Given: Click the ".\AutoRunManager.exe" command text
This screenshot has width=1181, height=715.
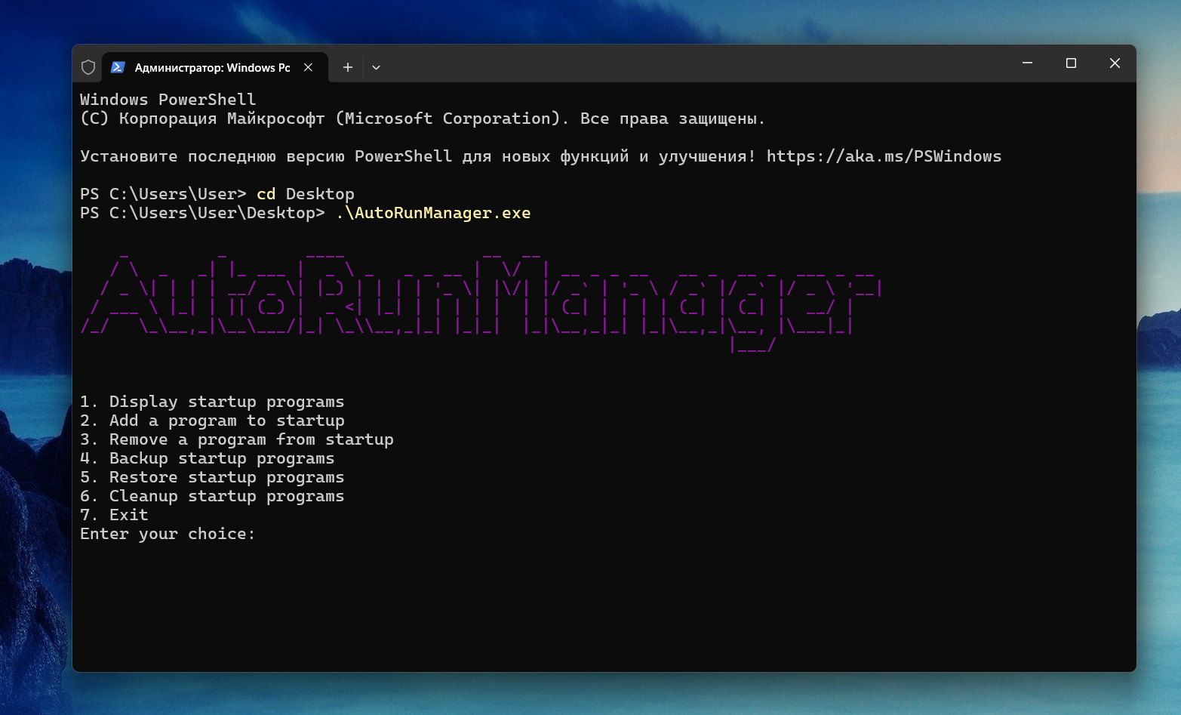Looking at the screenshot, I should [433, 213].
